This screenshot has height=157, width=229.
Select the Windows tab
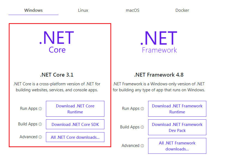(x=33, y=10)
